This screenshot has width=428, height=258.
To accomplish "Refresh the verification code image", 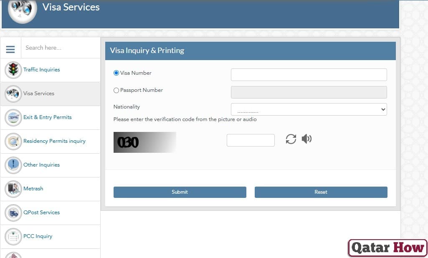I will tap(291, 139).
